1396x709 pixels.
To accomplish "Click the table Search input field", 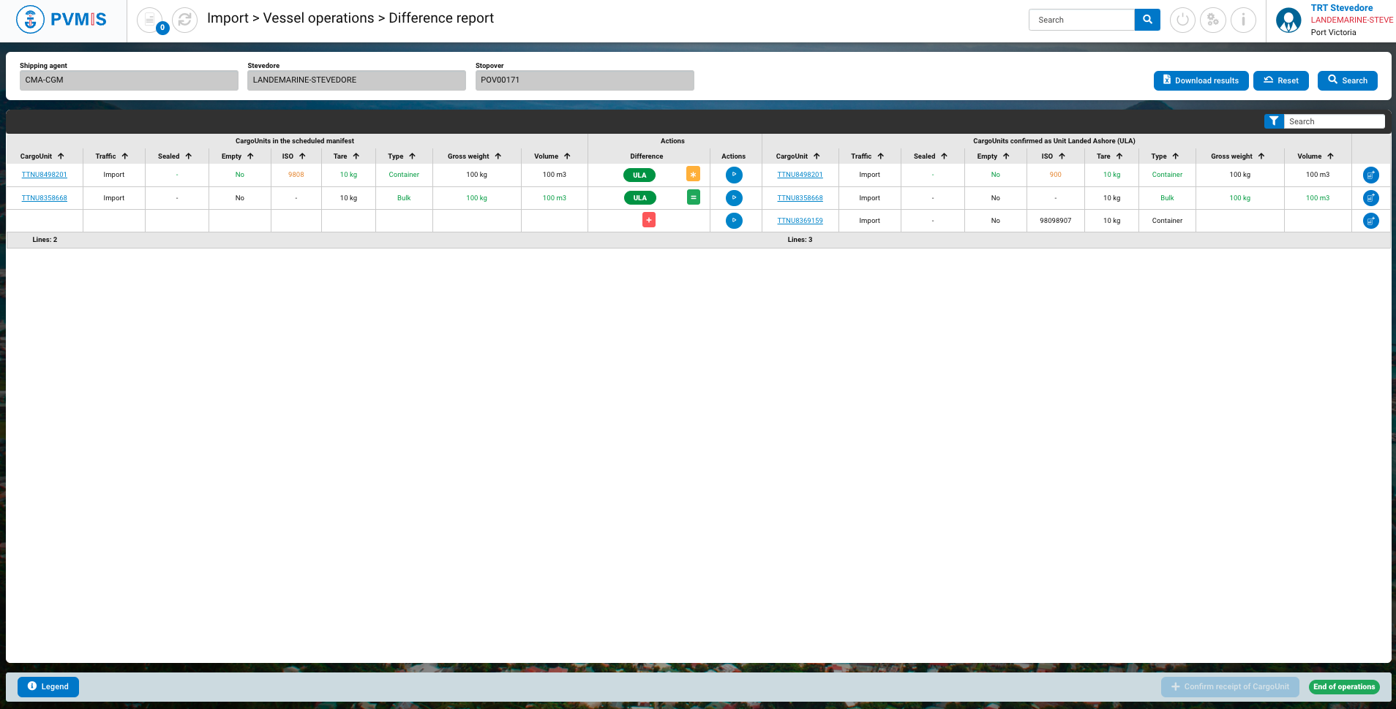I will pyautogui.click(x=1334, y=121).
